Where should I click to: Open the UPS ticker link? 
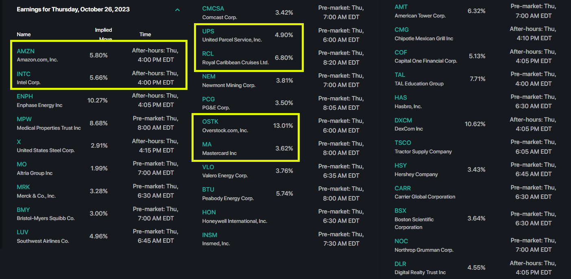pos(208,31)
